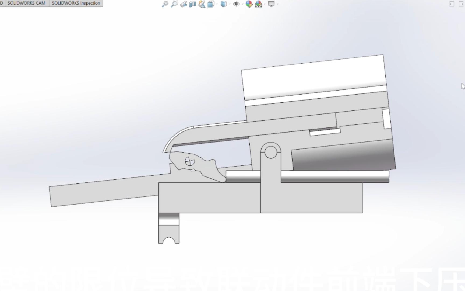Switch to the SOLIDWORKS CAM tab
The height and width of the screenshot is (291, 465).
click(26, 3)
